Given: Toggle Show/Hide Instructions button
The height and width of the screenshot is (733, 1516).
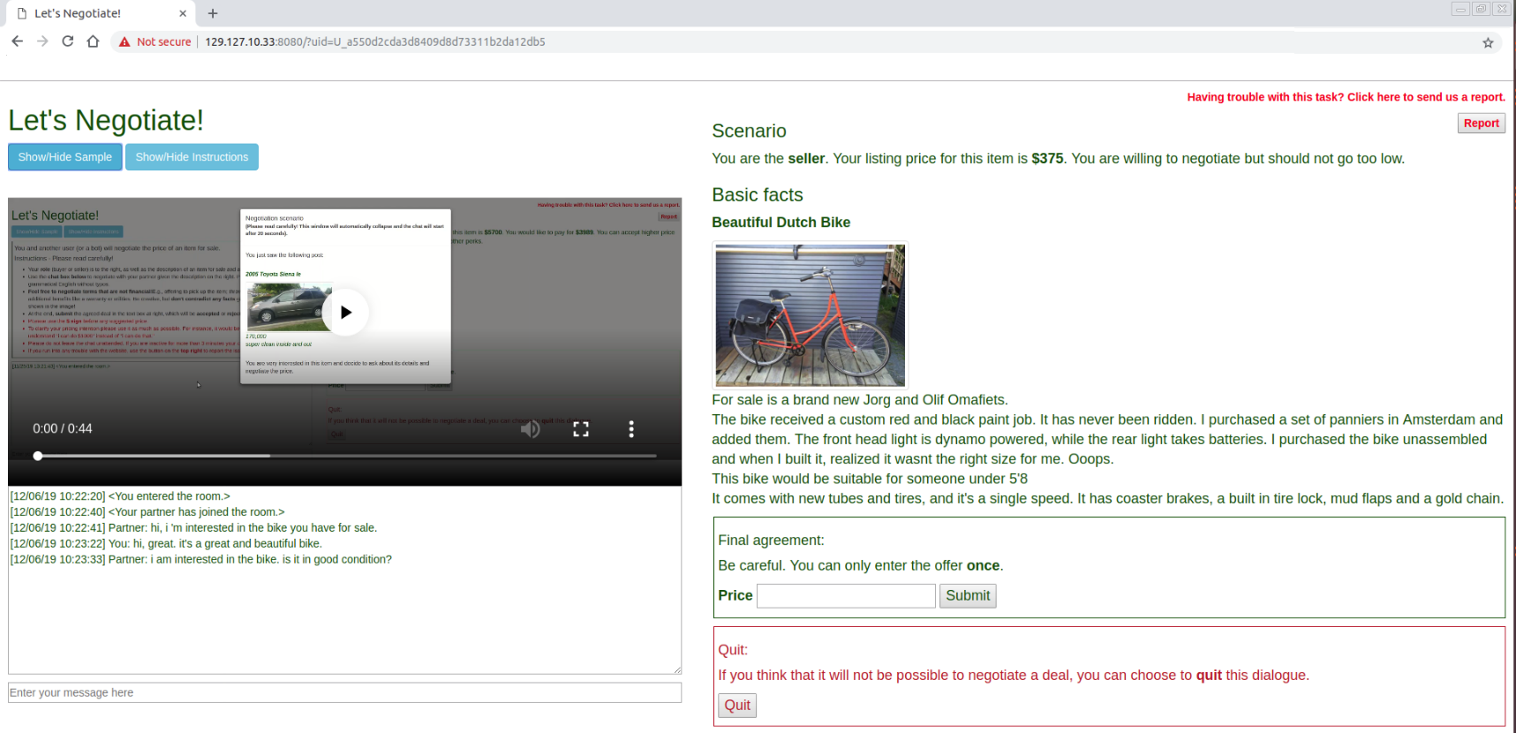Looking at the screenshot, I should click(192, 157).
